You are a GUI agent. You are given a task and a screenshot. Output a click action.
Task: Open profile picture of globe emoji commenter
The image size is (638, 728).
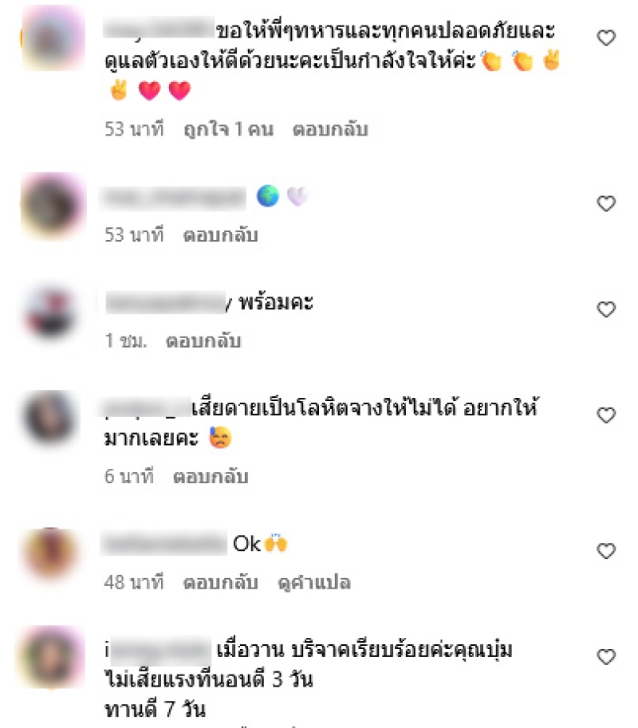[53, 207]
